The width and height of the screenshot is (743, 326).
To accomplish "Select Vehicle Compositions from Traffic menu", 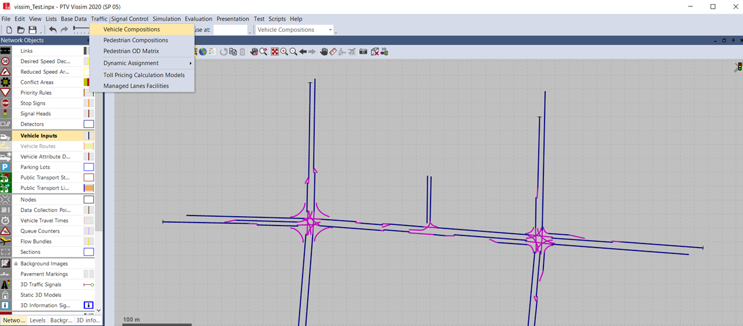I will click(x=142, y=29).
